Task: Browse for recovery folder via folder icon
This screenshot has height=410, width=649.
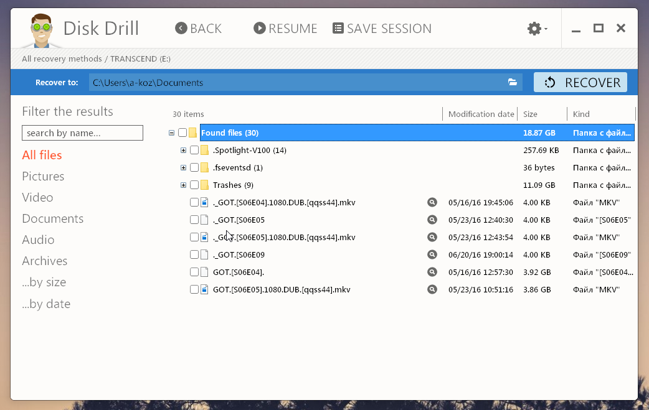Action: [513, 83]
